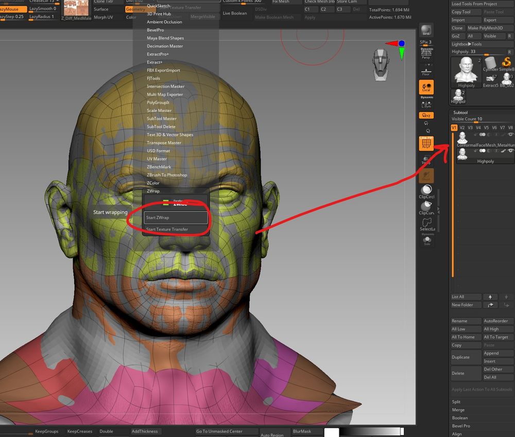Image resolution: width=515 pixels, height=437 pixels.
Task: Click the large Highpoly tool thumbnail
Action: click(466, 72)
